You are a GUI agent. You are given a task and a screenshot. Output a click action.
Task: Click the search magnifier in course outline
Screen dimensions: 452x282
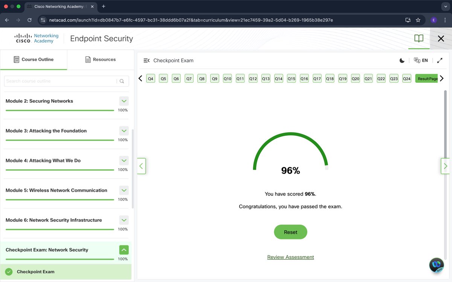tap(122, 81)
